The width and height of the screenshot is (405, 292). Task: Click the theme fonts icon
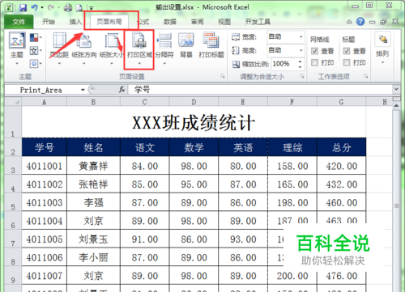(x=34, y=50)
